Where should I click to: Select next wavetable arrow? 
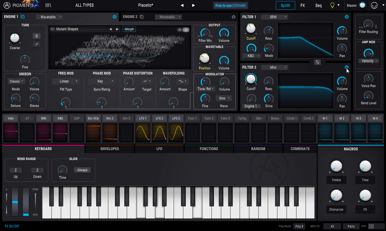(x=117, y=29)
